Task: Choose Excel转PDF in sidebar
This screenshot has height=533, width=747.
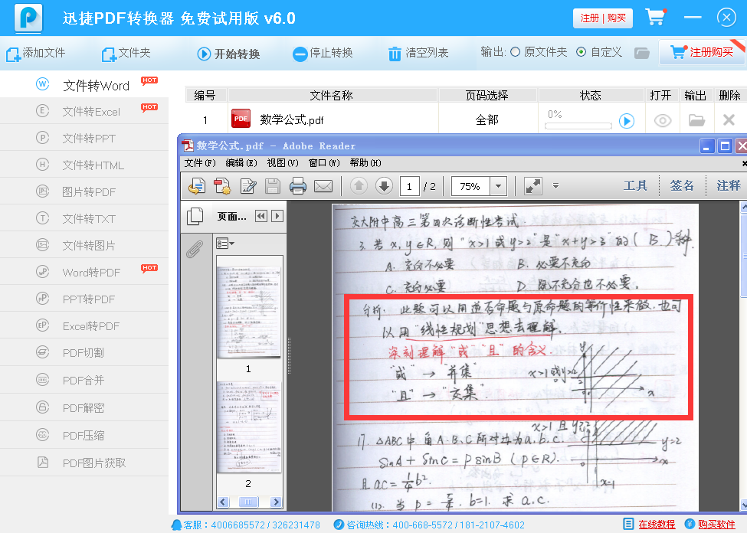Action: pyautogui.click(x=84, y=325)
